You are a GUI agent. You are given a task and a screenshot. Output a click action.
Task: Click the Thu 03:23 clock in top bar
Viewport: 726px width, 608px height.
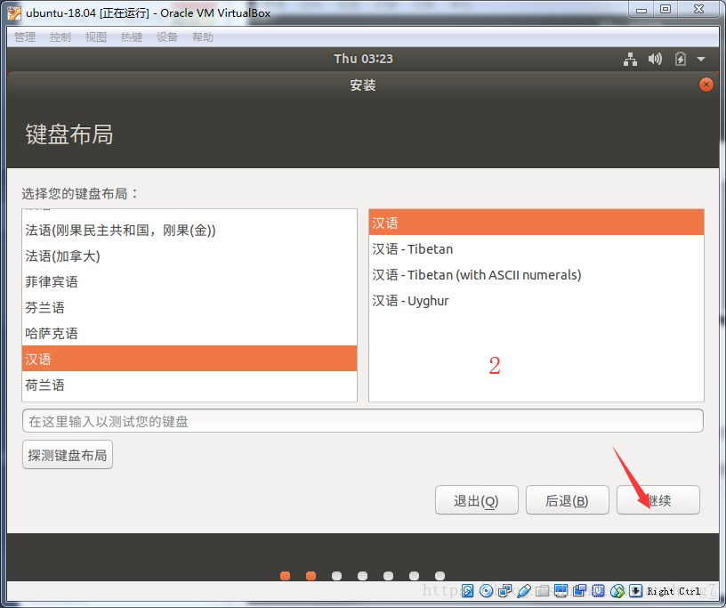(x=364, y=59)
